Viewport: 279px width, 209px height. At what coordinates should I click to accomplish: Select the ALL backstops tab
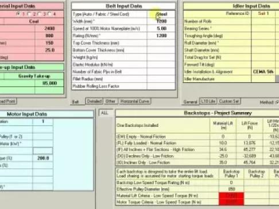[x=104, y=113]
